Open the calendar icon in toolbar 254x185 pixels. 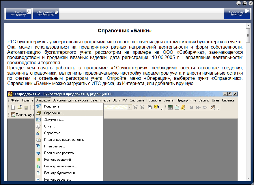177,107
